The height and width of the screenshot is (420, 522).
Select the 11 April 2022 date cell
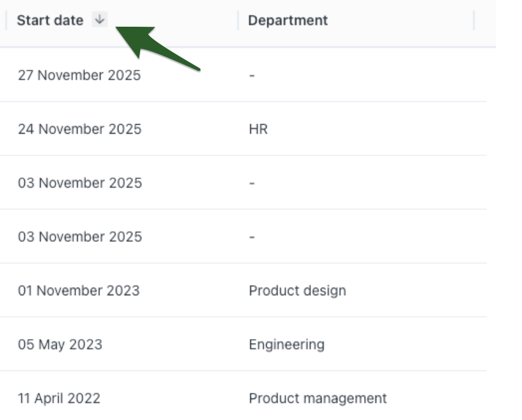59,399
